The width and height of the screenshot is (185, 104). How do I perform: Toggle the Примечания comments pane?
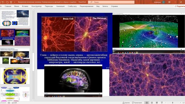[137, 103]
